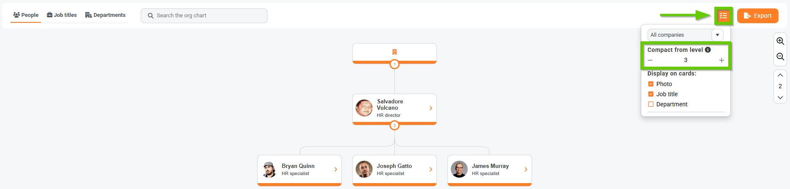Decrease level with the down chevron

click(x=780, y=97)
